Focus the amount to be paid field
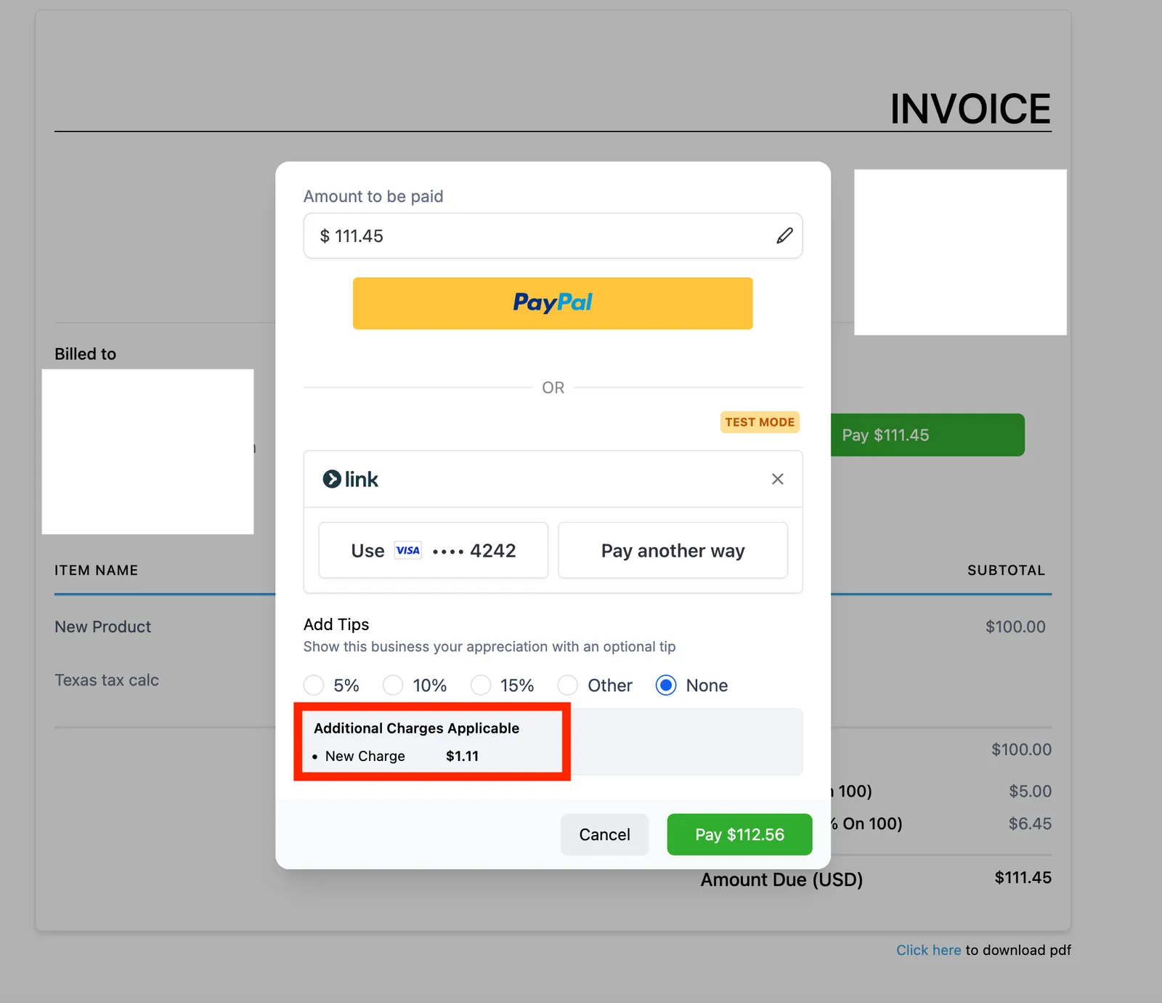This screenshot has width=1162, height=1003. coord(553,235)
